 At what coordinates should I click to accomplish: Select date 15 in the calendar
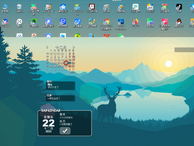point(66,60)
